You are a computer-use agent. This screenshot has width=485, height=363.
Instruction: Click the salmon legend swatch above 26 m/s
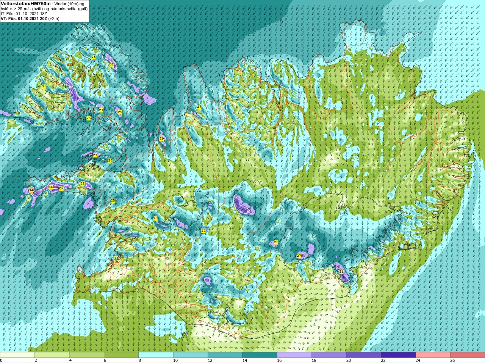coord(468,355)
